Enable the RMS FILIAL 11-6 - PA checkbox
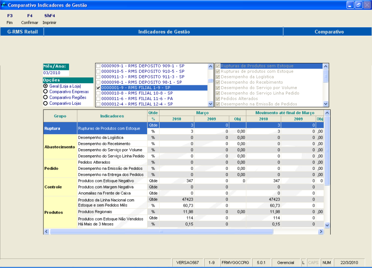 point(98,99)
